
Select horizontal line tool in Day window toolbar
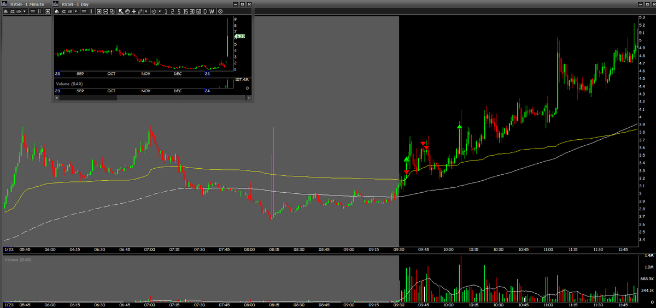(x=84, y=11)
